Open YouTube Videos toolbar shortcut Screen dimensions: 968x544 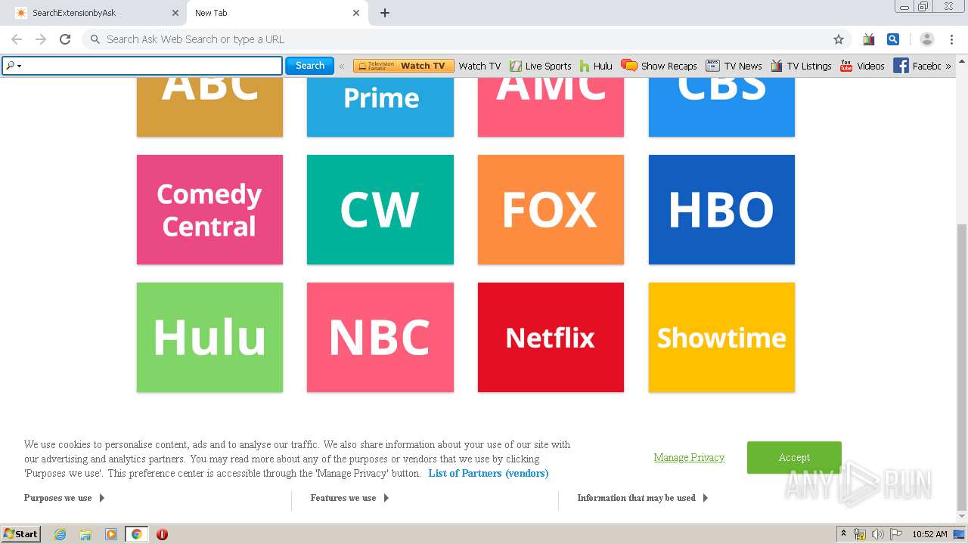(862, 66)
